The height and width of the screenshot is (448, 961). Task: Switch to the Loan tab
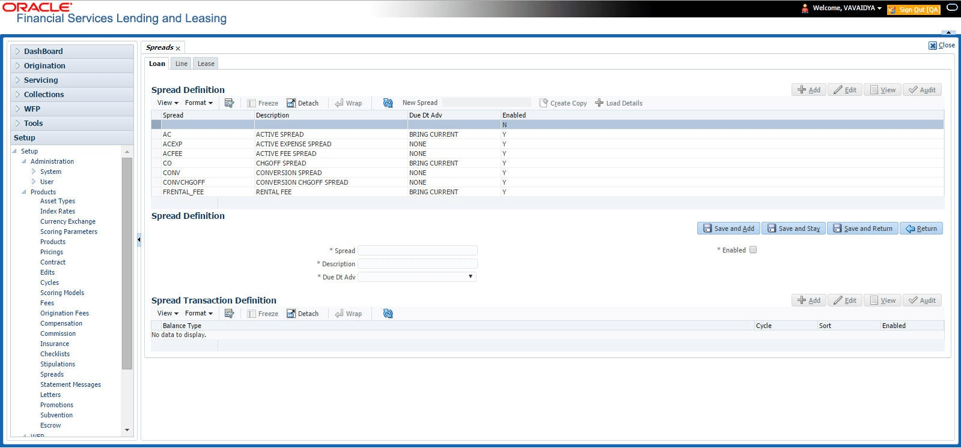[x=157, y=64]
